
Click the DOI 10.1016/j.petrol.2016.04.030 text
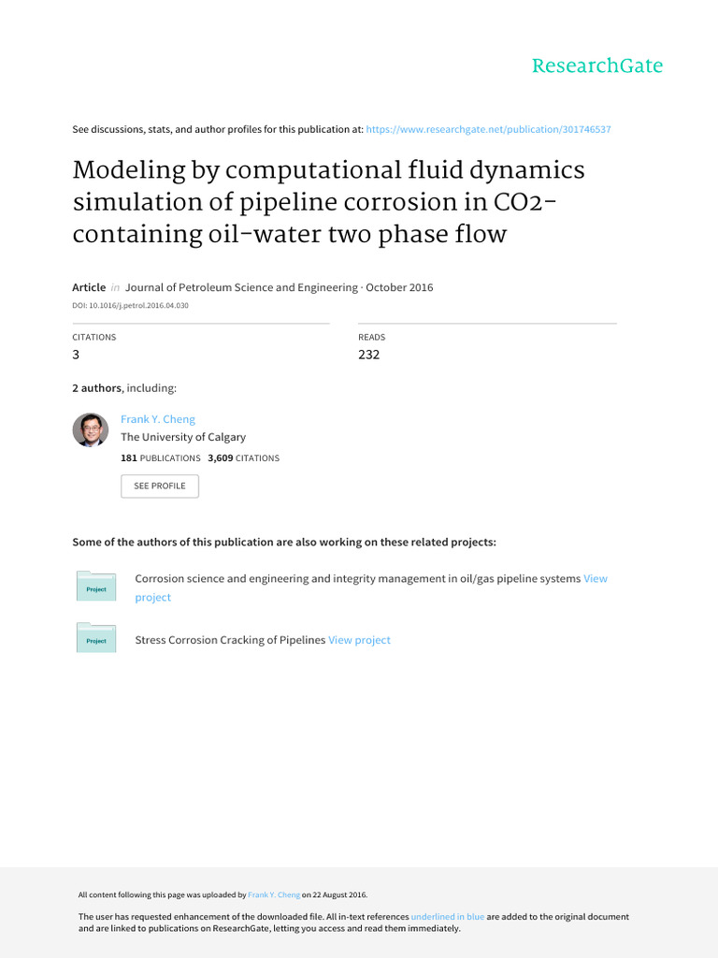[130, 306]
